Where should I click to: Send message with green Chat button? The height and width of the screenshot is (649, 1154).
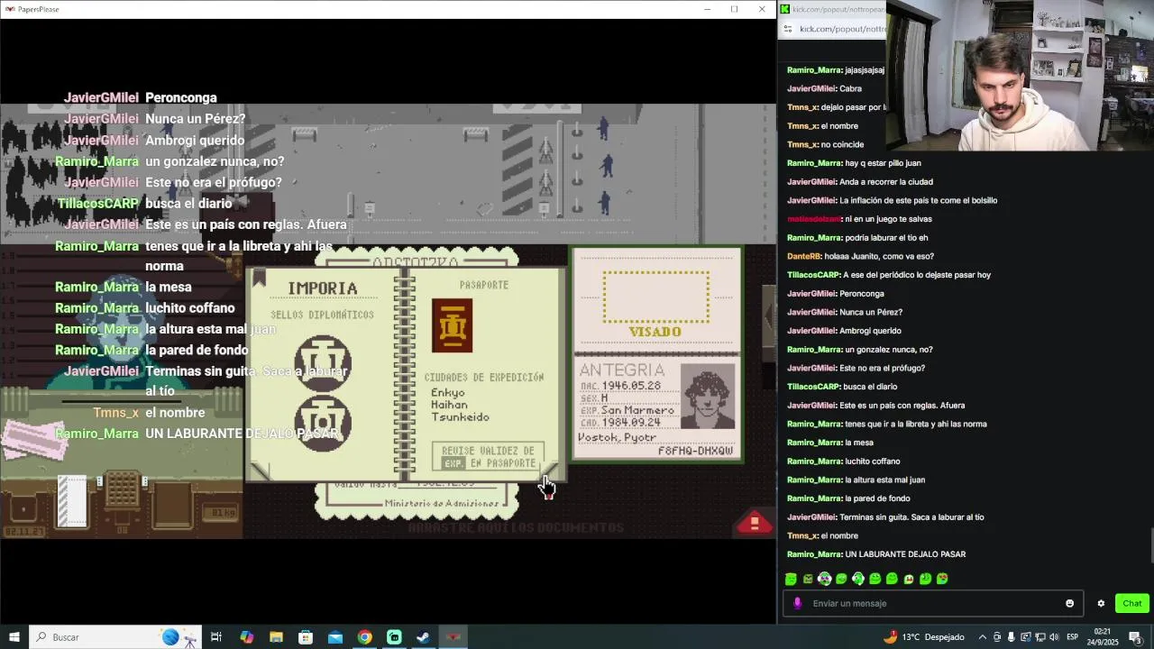(x=1132, y=603)
